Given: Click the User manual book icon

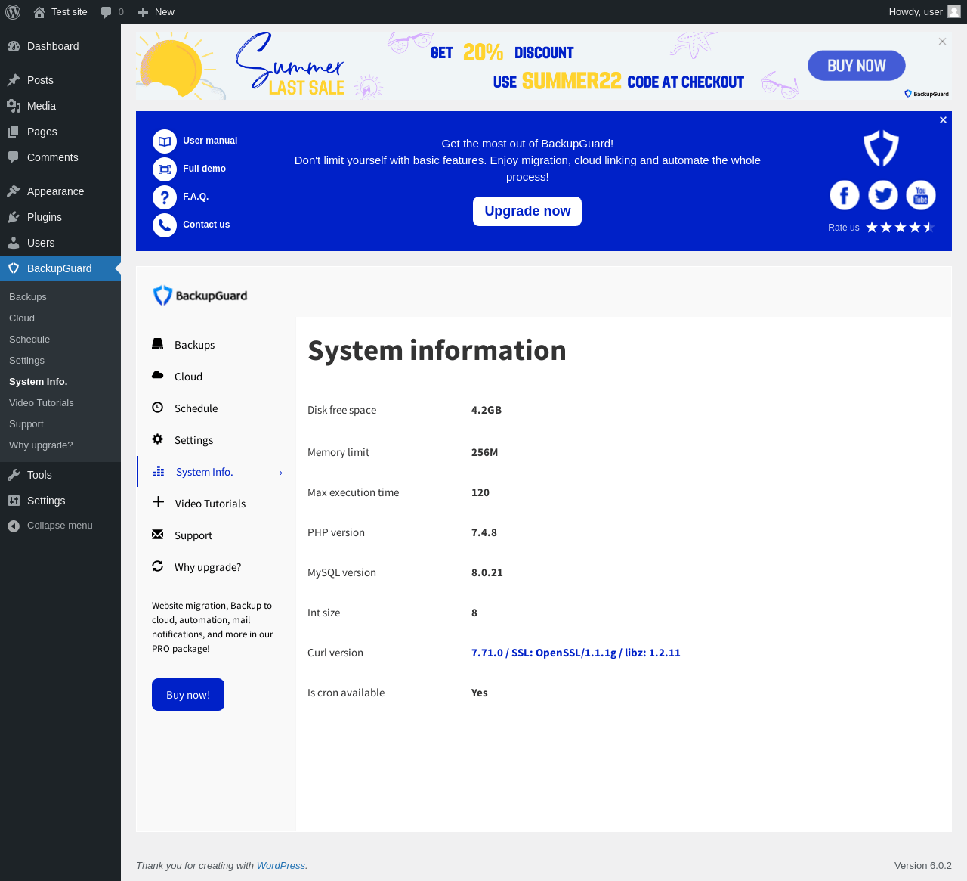Looking at the screenshot, I should [164, 141].
